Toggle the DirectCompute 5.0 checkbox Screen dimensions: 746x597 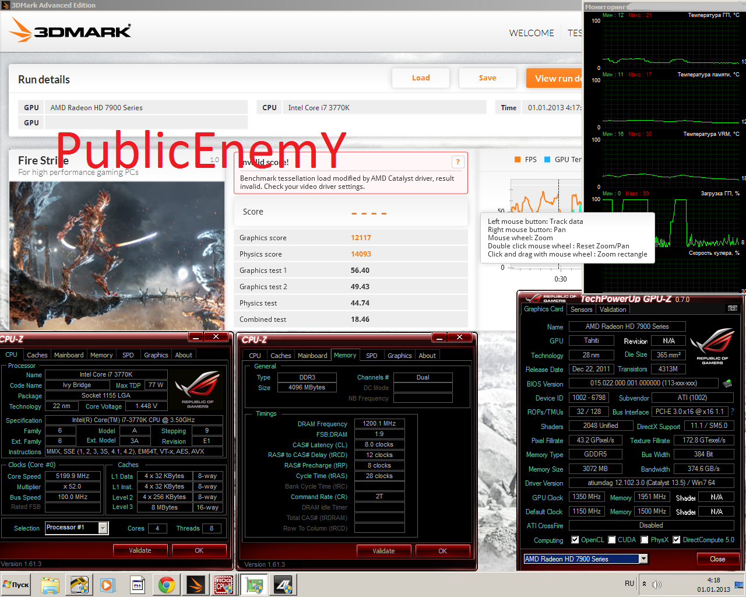[x=677, y=540]
